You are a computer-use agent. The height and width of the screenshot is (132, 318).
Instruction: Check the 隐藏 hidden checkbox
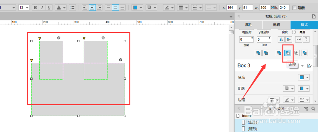click(x=294, y=8)
